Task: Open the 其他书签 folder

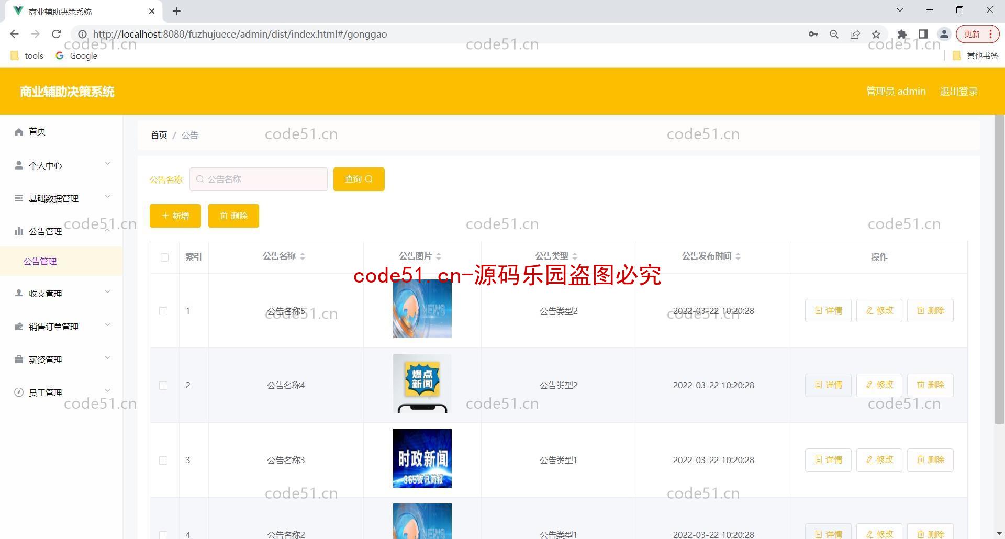Action: click(x=976, y=55)
